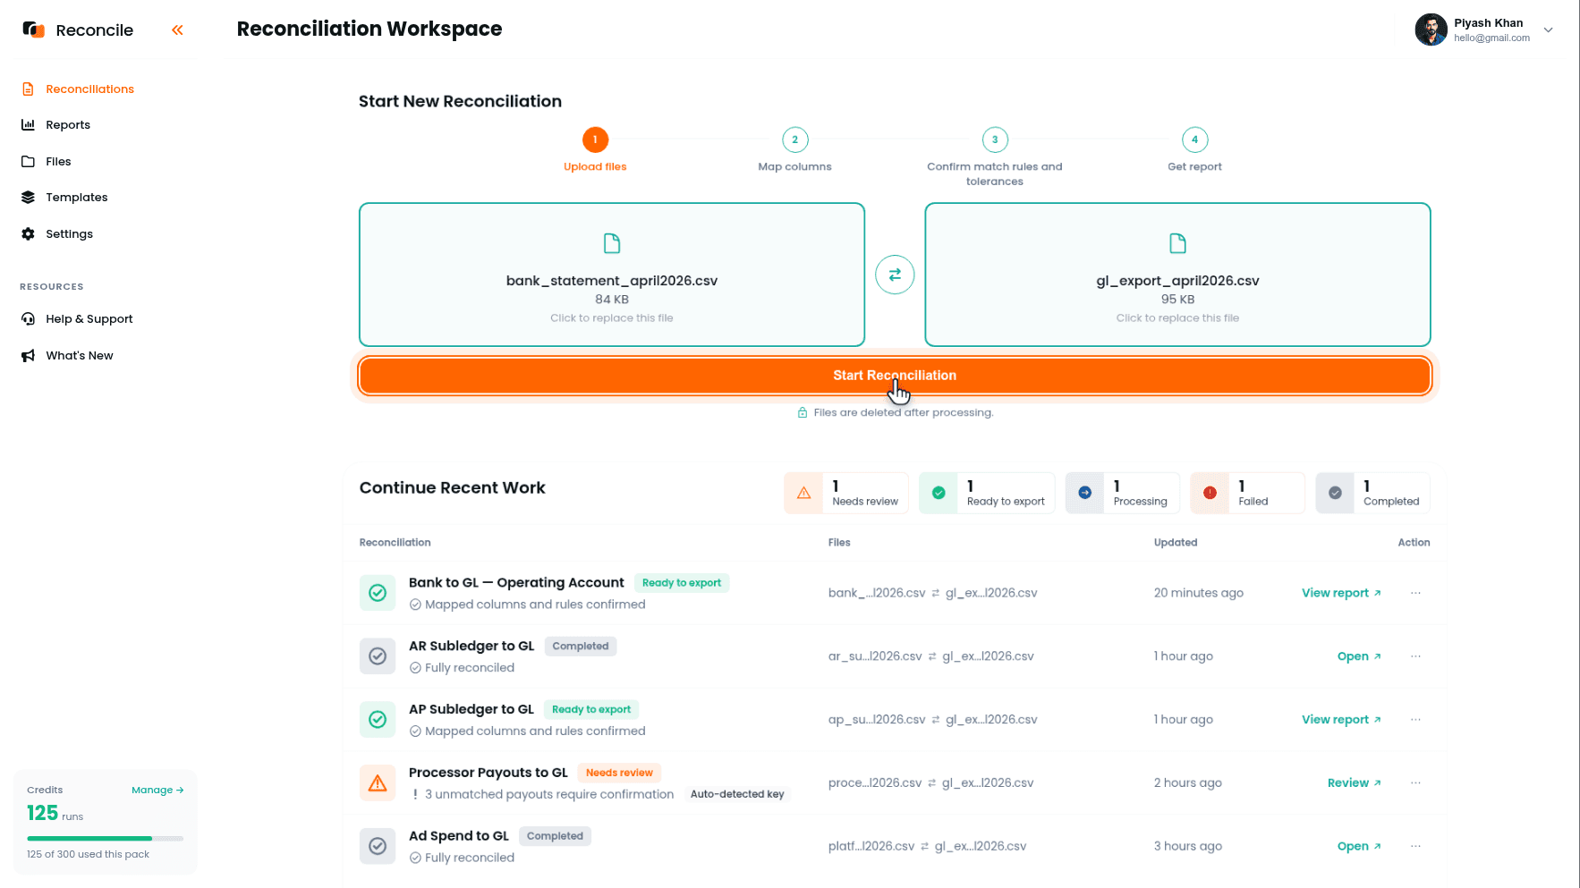This screenshot has height=888, width=1580.
Task: Click file icon above gl_export_april2026.csv
Action: (x=1177, y=243)
